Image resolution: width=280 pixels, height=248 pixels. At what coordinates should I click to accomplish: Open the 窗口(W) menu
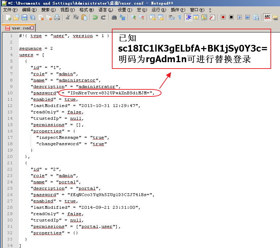[x=197, y=10]
